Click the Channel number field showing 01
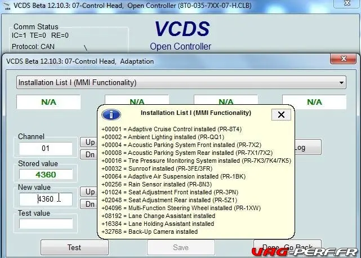361x258 pixels. [46, 148]
